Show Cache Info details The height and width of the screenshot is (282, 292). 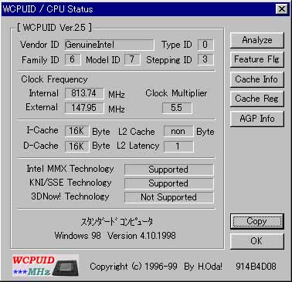257,79
